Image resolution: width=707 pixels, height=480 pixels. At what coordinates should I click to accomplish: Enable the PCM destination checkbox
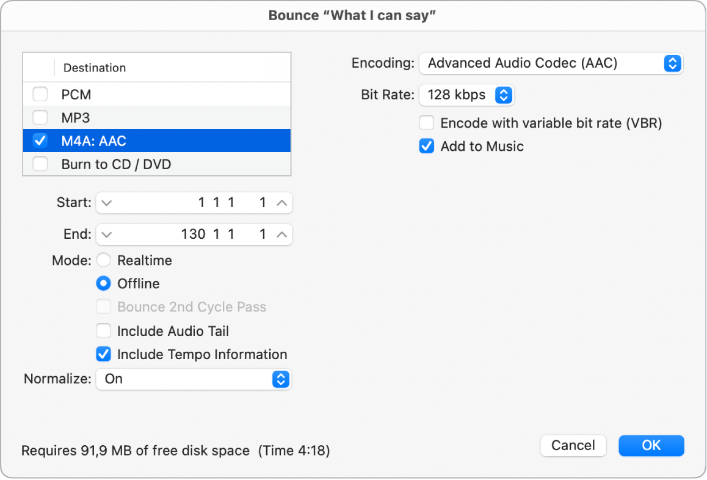(x=40, y=94)
